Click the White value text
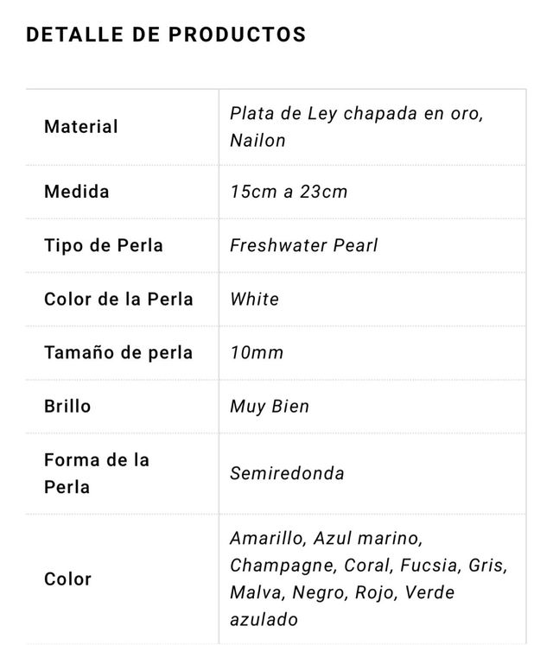The width and height of the screenshot is (553, 645). (255, 299)
